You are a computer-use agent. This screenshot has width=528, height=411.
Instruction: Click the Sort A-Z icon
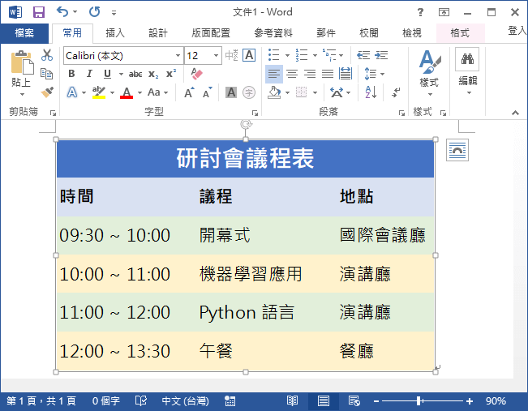coord(371,92)
